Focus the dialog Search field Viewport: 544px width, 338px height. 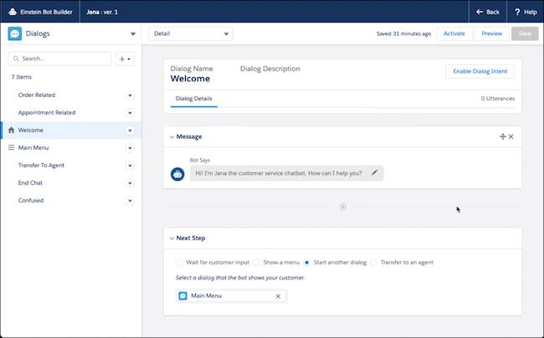[x=59, y=59]
